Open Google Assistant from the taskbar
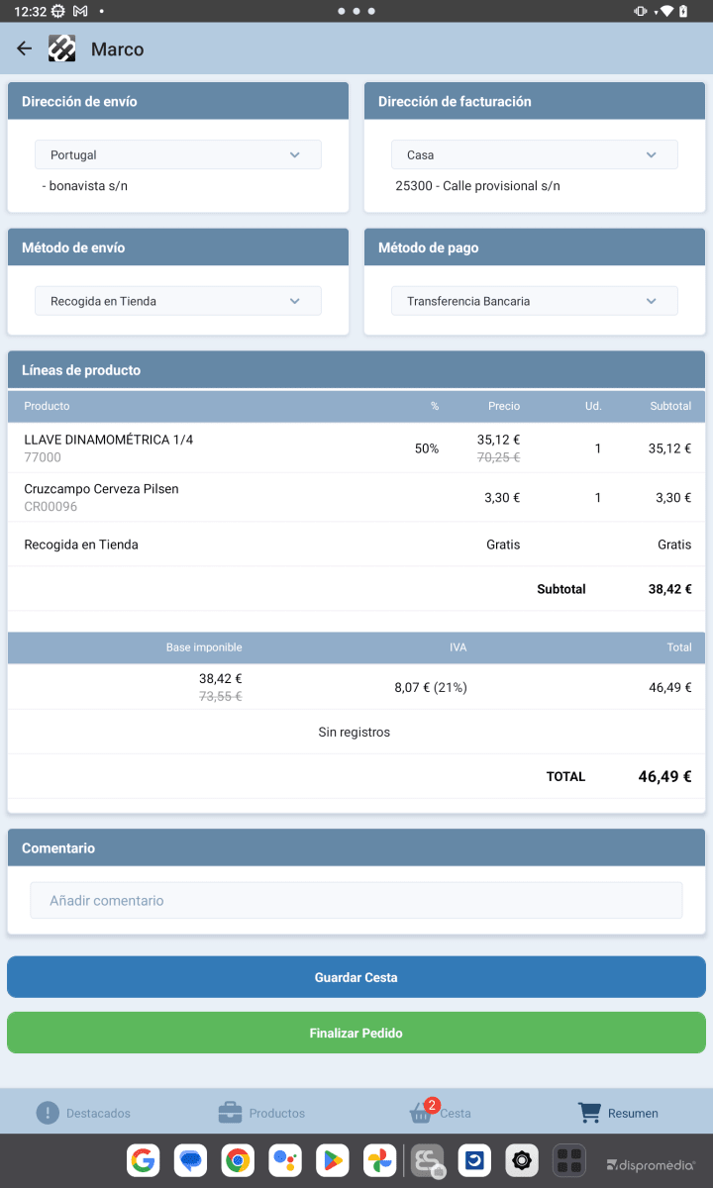The width and height of the screenshot is (713, 1188). [x=285, y=1160]
